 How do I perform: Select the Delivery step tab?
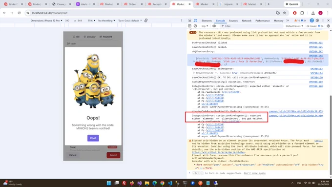pos(89,37)
